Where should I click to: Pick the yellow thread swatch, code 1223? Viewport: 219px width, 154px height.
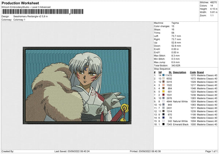click(164, 92)
